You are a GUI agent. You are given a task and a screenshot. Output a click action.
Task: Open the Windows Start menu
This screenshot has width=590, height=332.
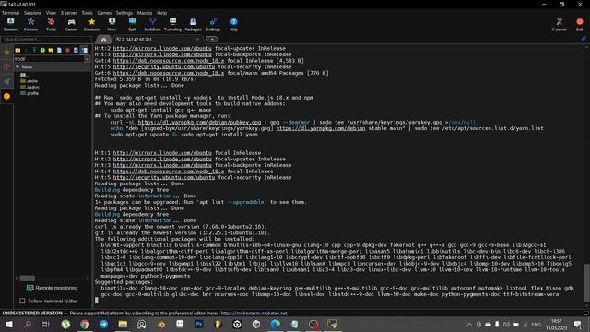point(8,324)
